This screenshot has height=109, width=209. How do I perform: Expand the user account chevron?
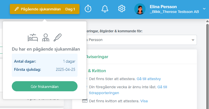204,9
